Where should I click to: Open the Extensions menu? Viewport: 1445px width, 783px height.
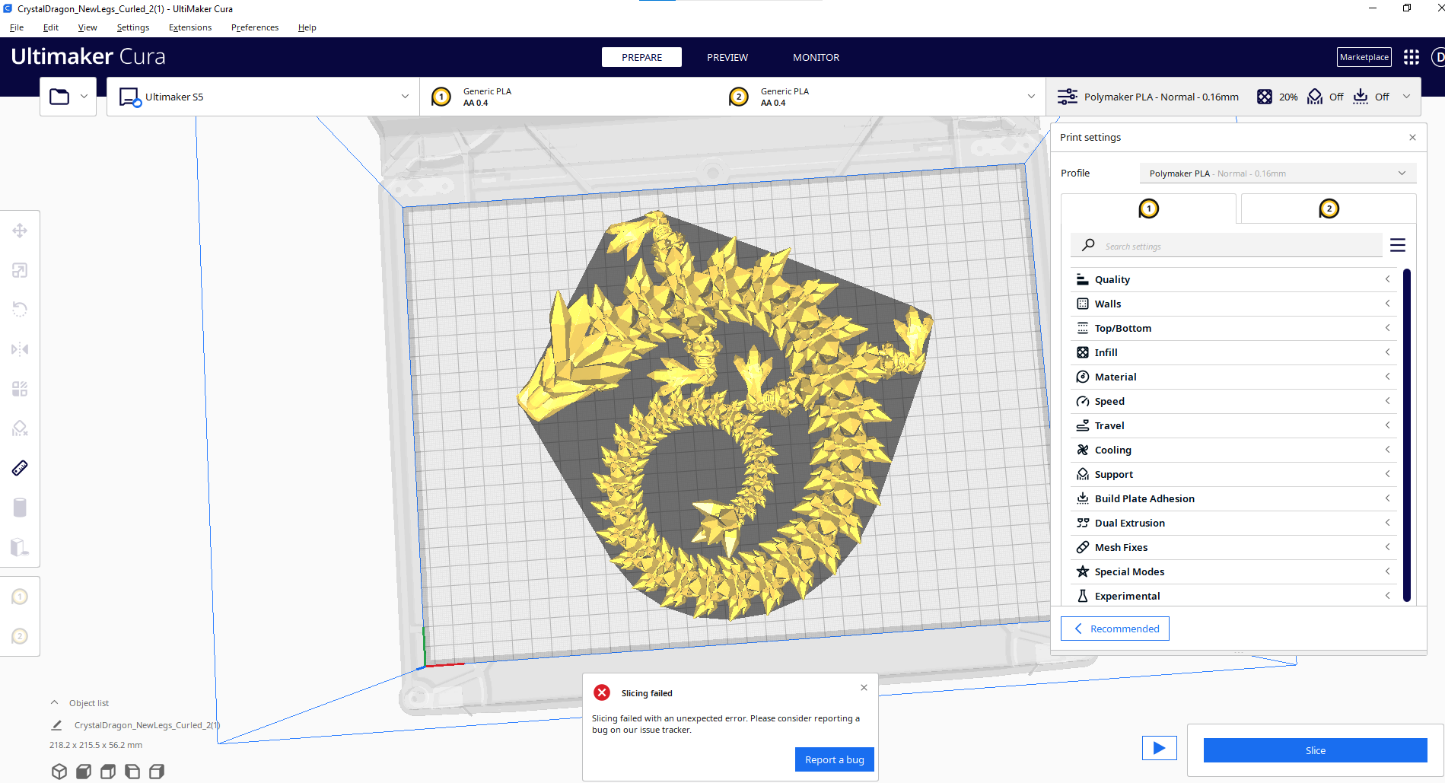[x=189, y=27]
